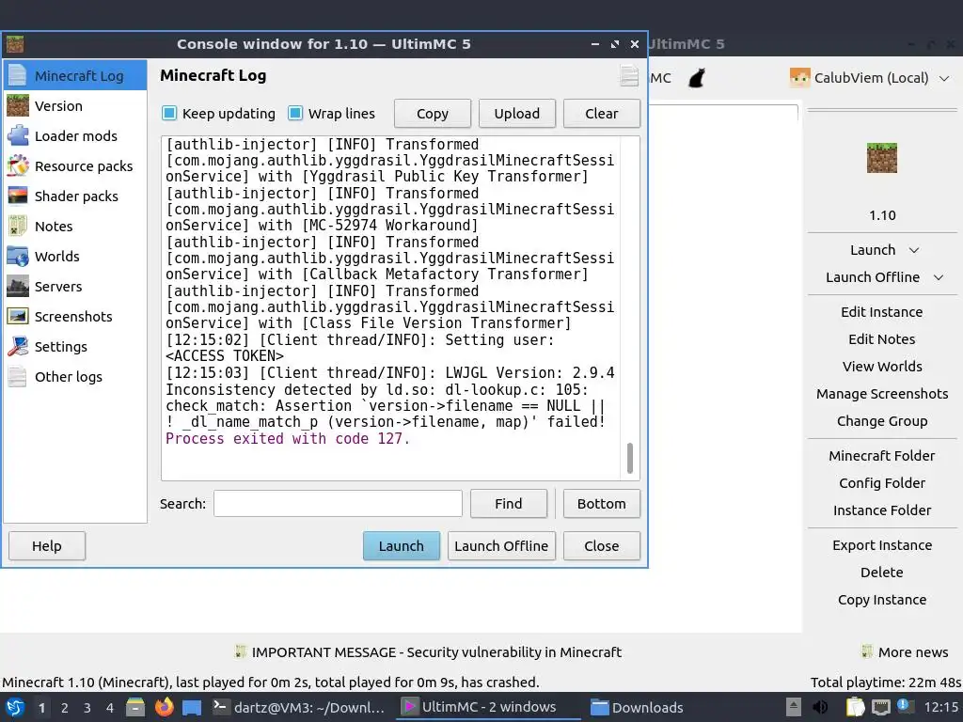The image size is (963, 722).
Task: Toggle the Keep updating checkbox
Action: [169, 113]
